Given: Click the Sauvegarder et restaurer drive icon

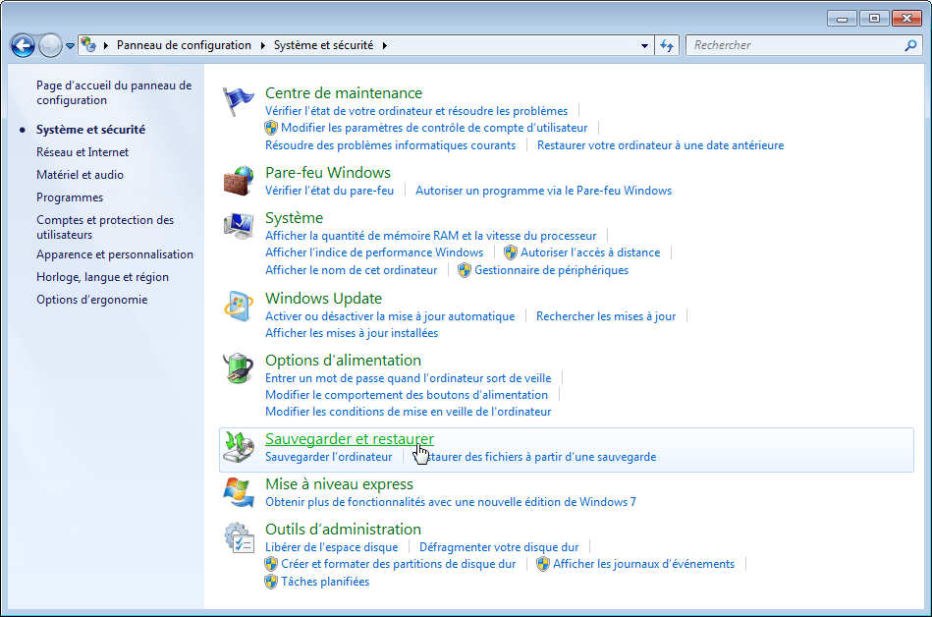Looking at the screenshot, I should (x=239, y=447).
